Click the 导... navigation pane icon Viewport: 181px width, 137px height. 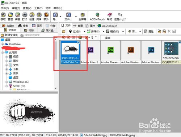coord(55,17)
